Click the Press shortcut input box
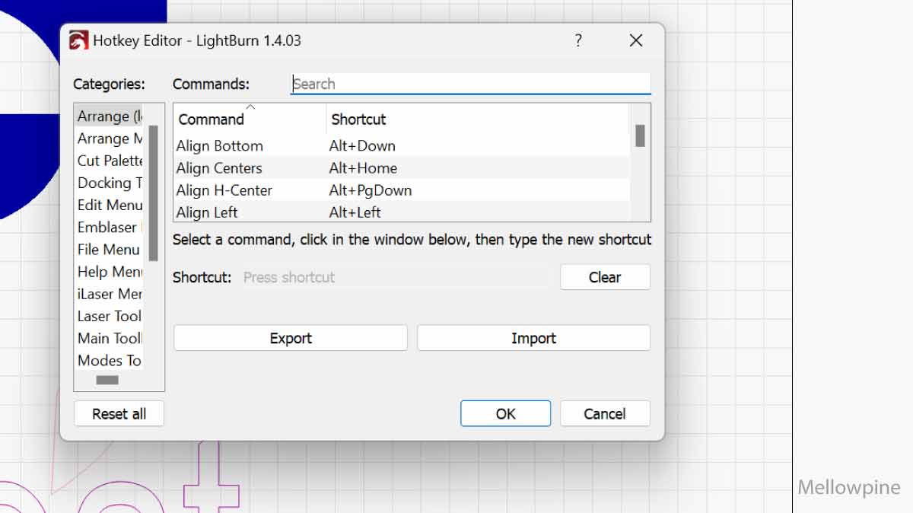 coord(394,278)
